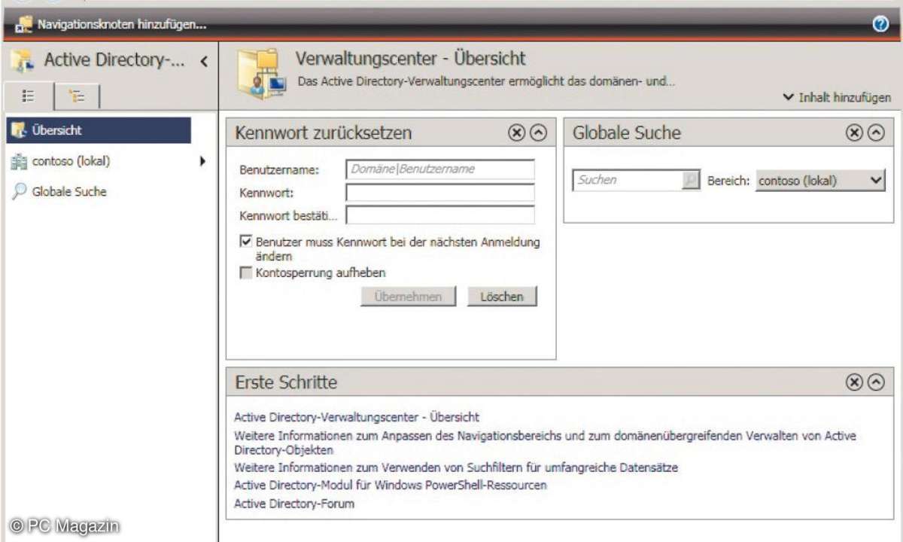The image size is (903, 542).
Task: Click the search magnifier button
Action: tap(691, 181)
